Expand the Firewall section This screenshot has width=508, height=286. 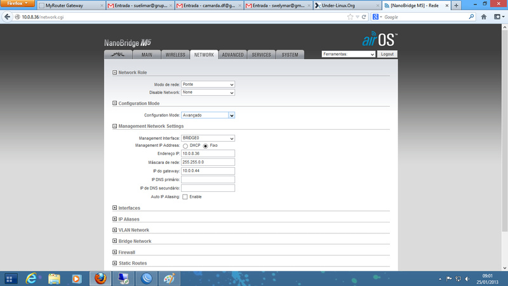[114, 252]
